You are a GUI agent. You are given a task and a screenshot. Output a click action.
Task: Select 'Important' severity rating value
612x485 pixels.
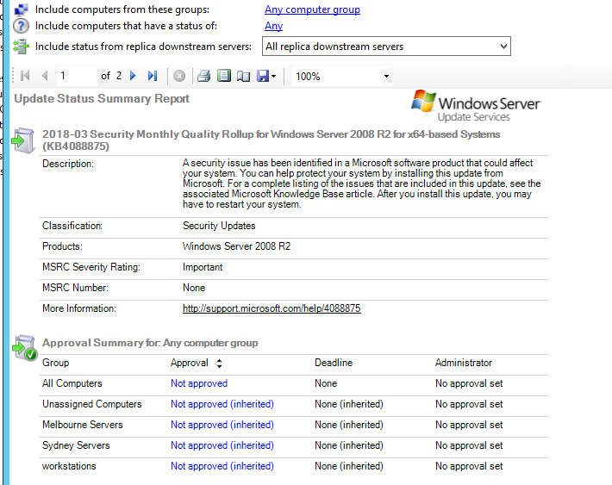(203, 267)
